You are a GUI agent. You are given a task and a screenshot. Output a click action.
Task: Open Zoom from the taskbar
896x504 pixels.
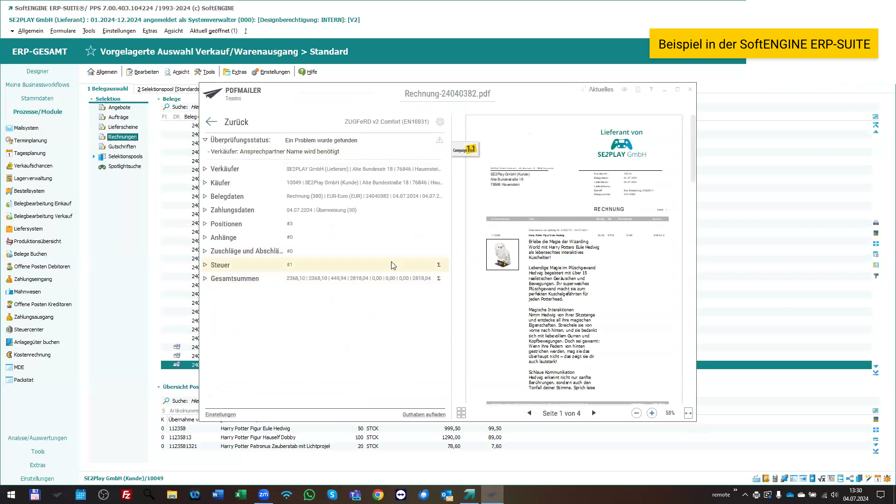264,495
